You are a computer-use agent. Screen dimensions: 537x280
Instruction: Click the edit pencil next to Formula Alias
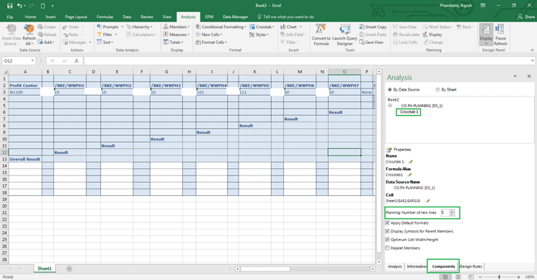click(409, 175)
